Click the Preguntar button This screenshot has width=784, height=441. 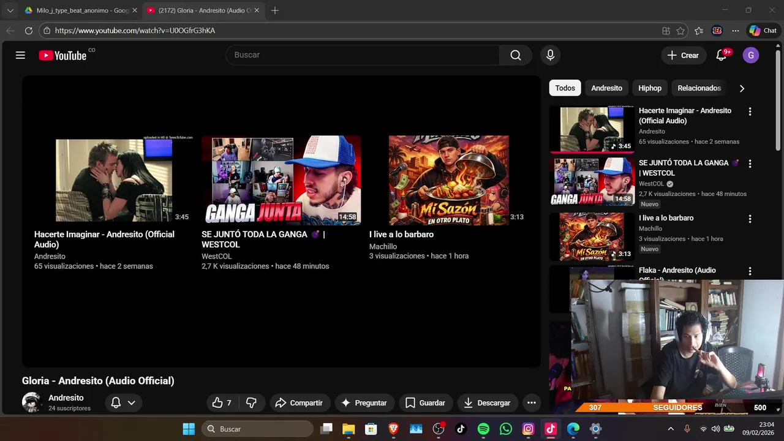(364, 402)
